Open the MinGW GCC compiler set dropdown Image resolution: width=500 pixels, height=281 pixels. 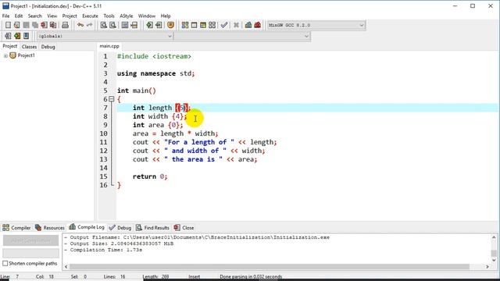361,25
